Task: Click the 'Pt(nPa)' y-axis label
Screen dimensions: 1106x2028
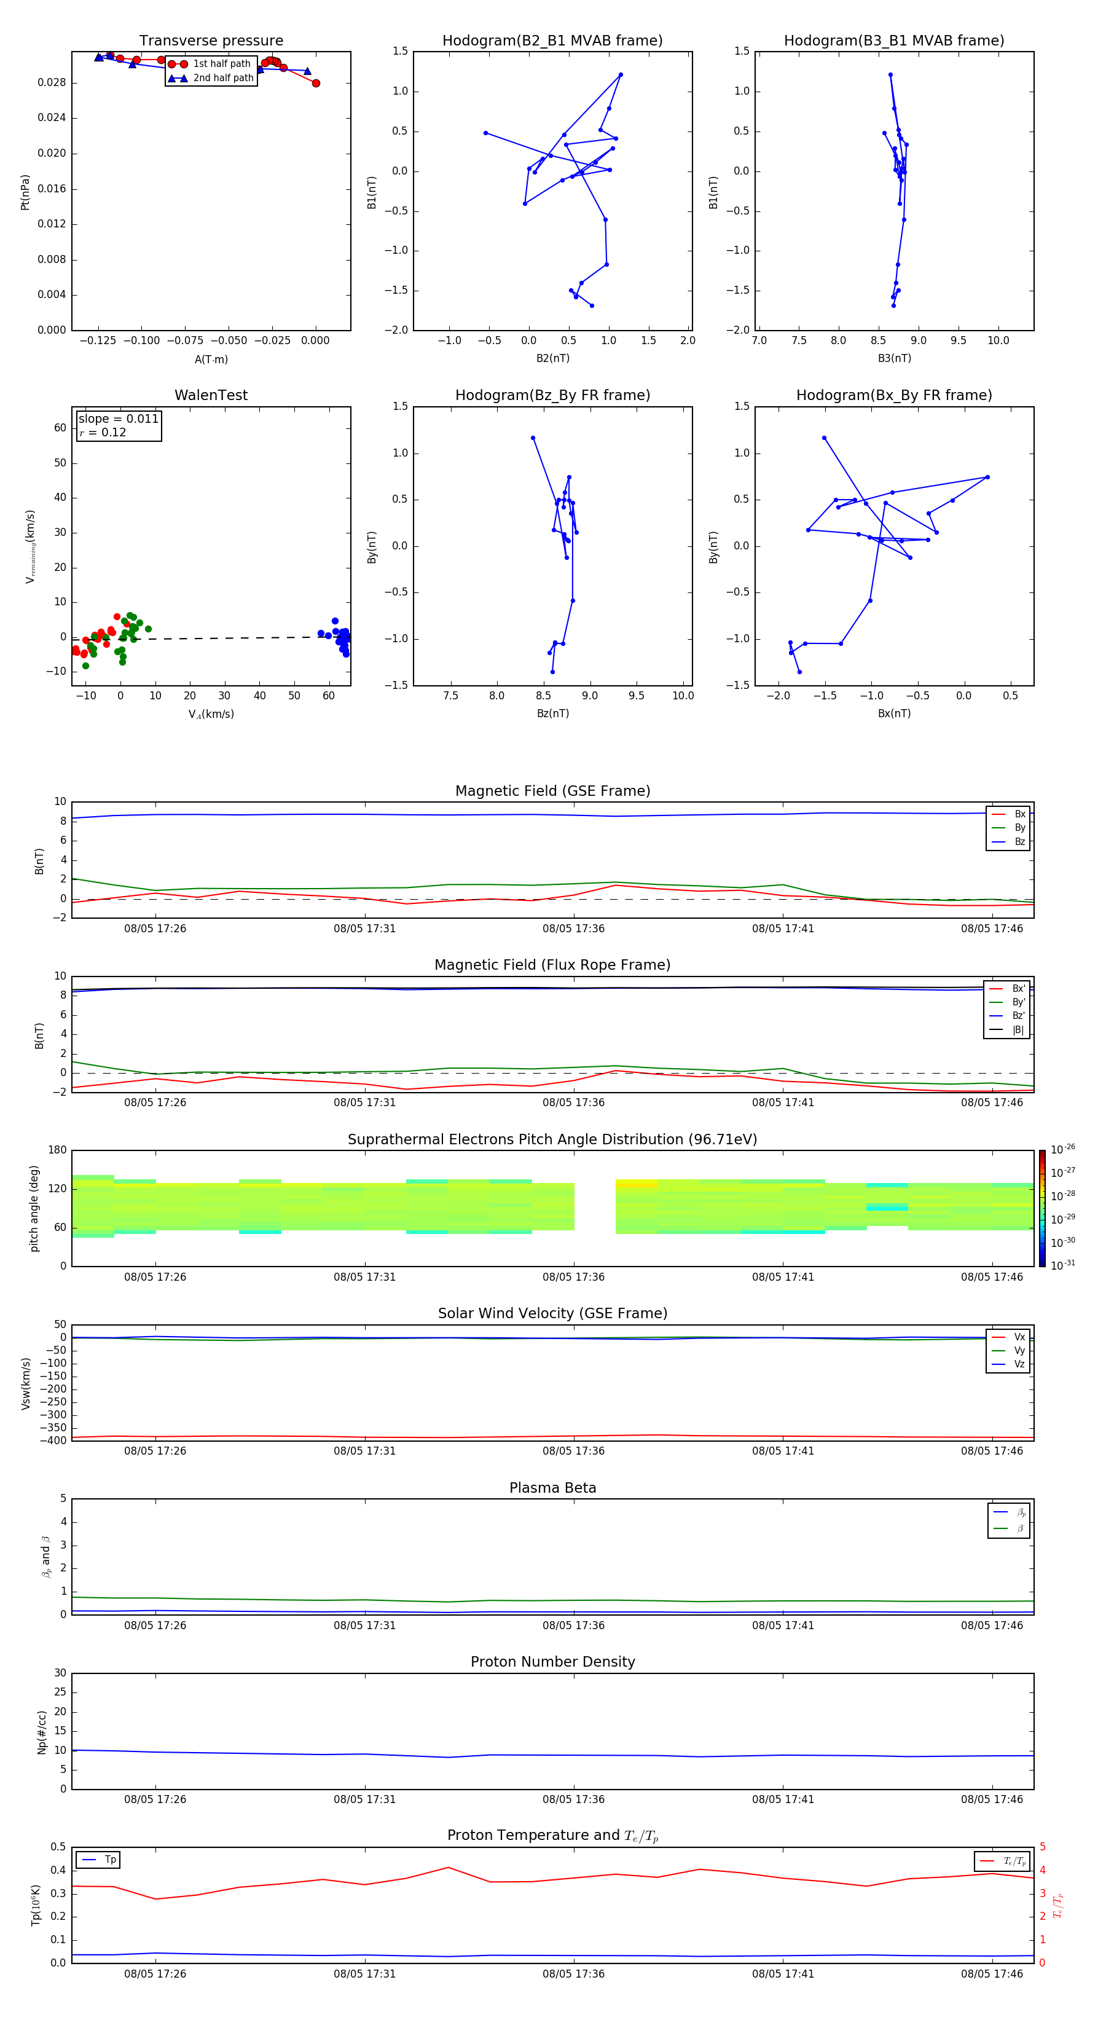Action: click(25, 192)
